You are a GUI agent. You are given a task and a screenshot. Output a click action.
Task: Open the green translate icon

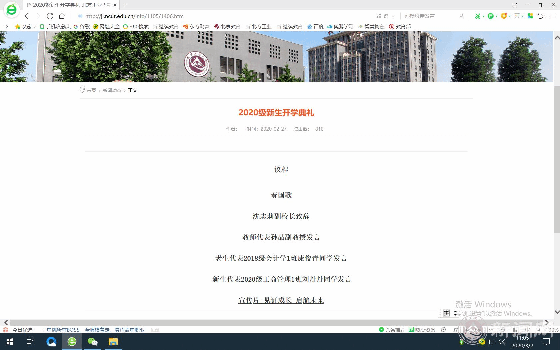[491, 16]
